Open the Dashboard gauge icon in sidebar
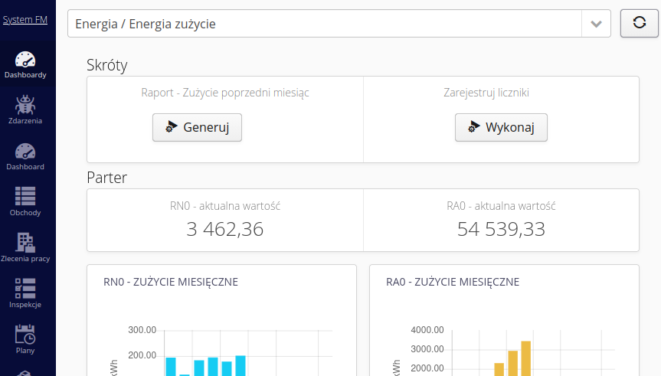Screen dimensions: 661x376 (25, 151)
